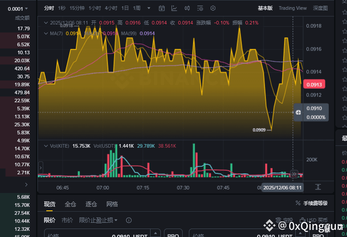
Task: Click the plus crosshair icon at 0.0910
Action: click(298, 112)
